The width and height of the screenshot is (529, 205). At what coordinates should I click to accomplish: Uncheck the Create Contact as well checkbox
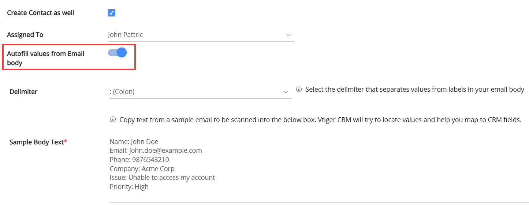112,13
